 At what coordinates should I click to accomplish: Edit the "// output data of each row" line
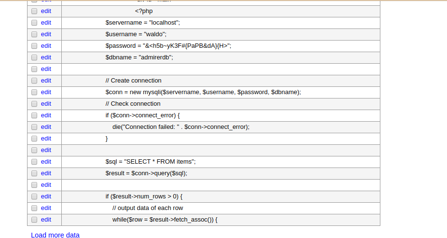pyautogui.click(x=46, y=208)
